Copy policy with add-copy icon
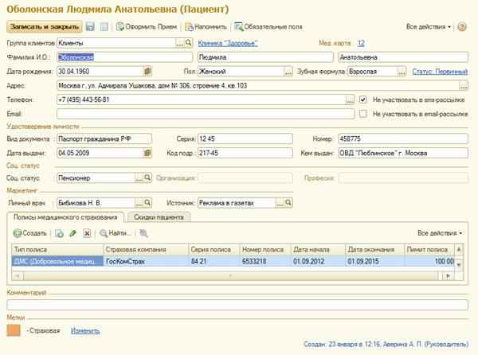Image resolution: width=478 pixels, height=355 pixels. [59, 233]
